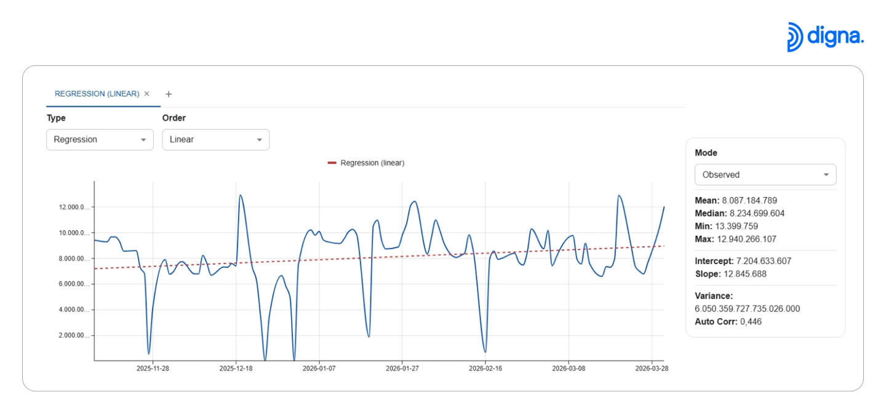
Task: Click the digna logo
Action: 825,37
